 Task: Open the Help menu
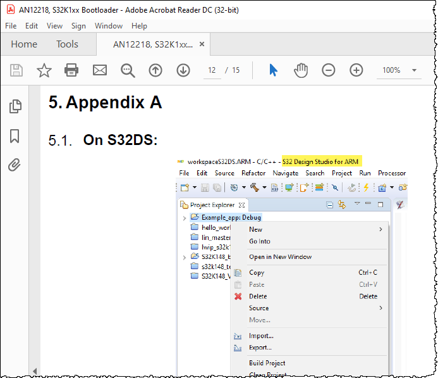tap(139, 26)
